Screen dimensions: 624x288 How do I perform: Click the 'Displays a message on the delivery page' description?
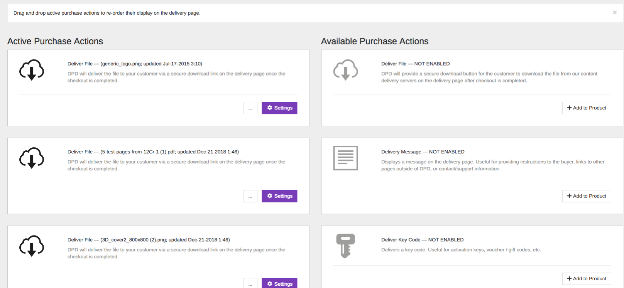click(x=493, y=165)
